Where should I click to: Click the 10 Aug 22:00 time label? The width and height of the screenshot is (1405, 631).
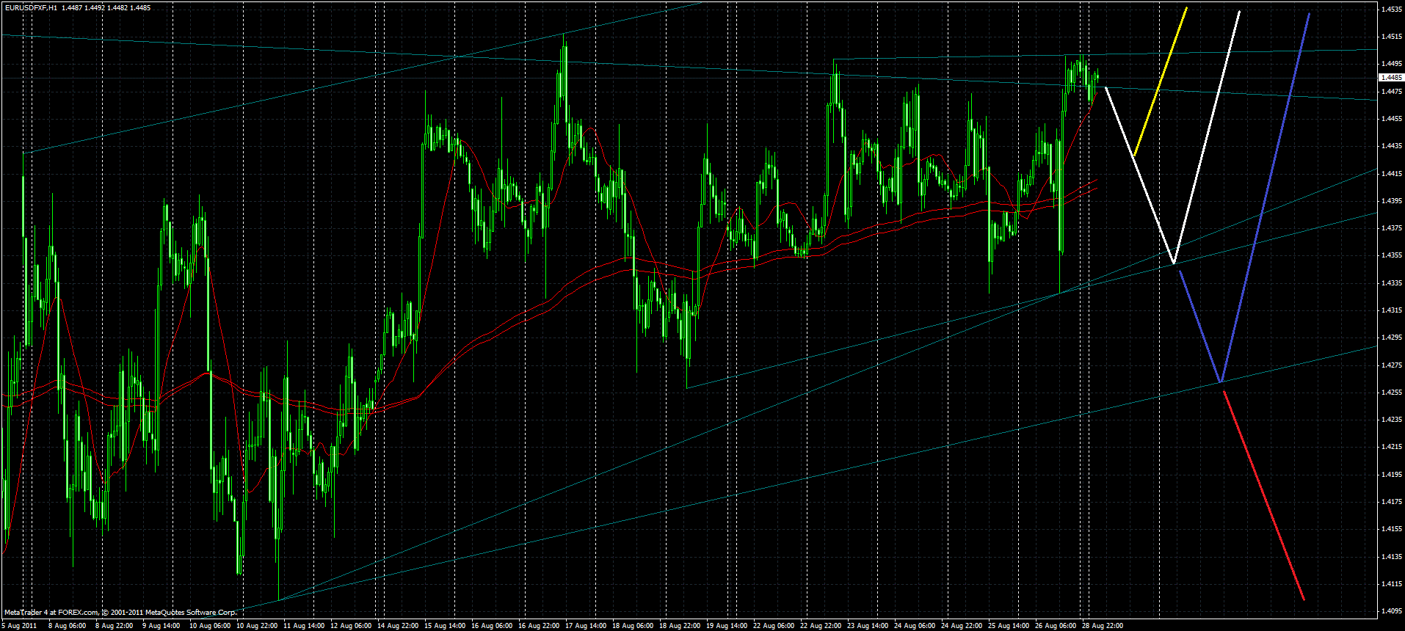coord(257,626)
